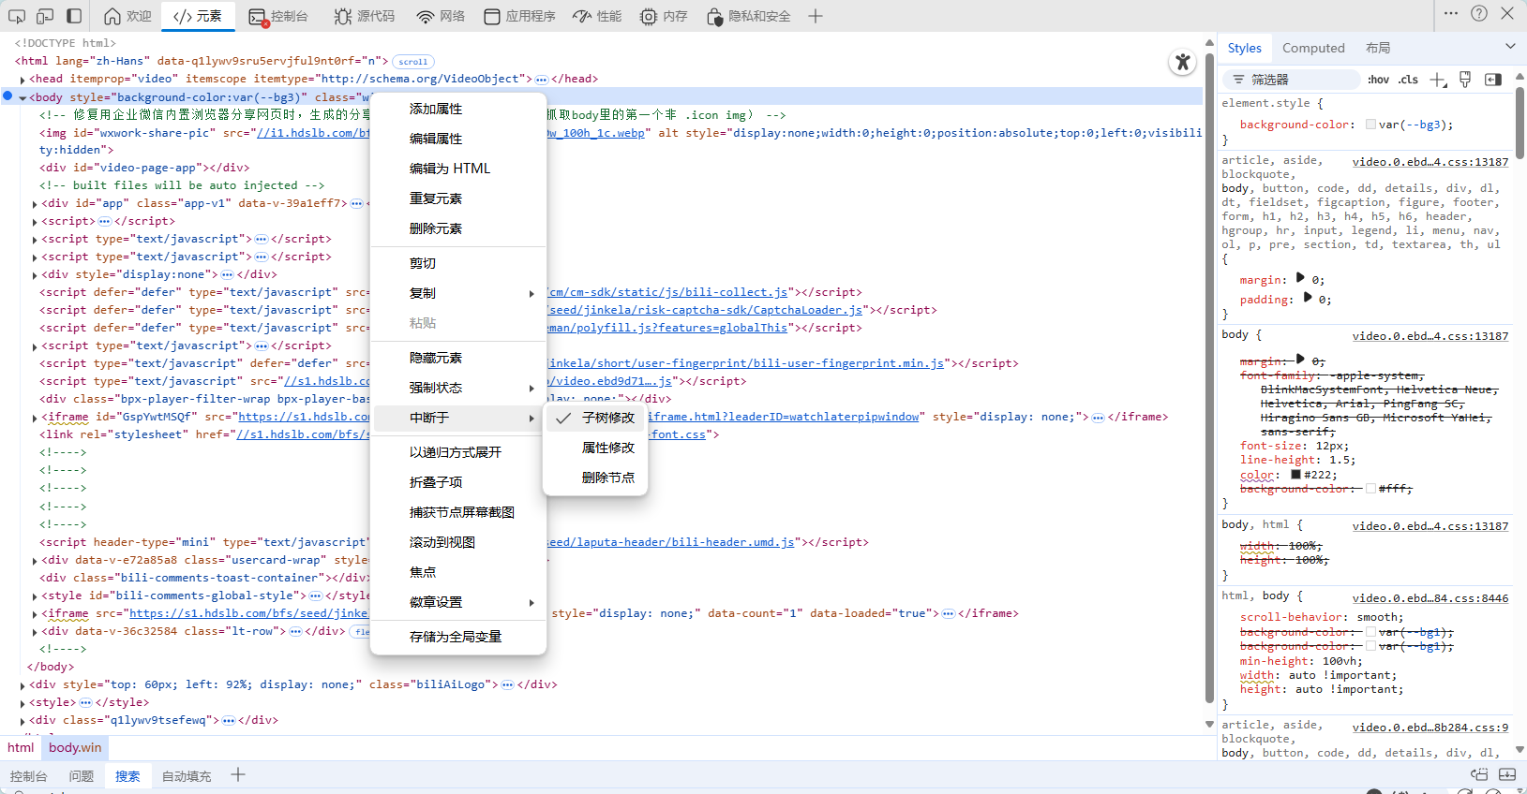Toggle computed styles sidebar icon

tap(1493, 80)
